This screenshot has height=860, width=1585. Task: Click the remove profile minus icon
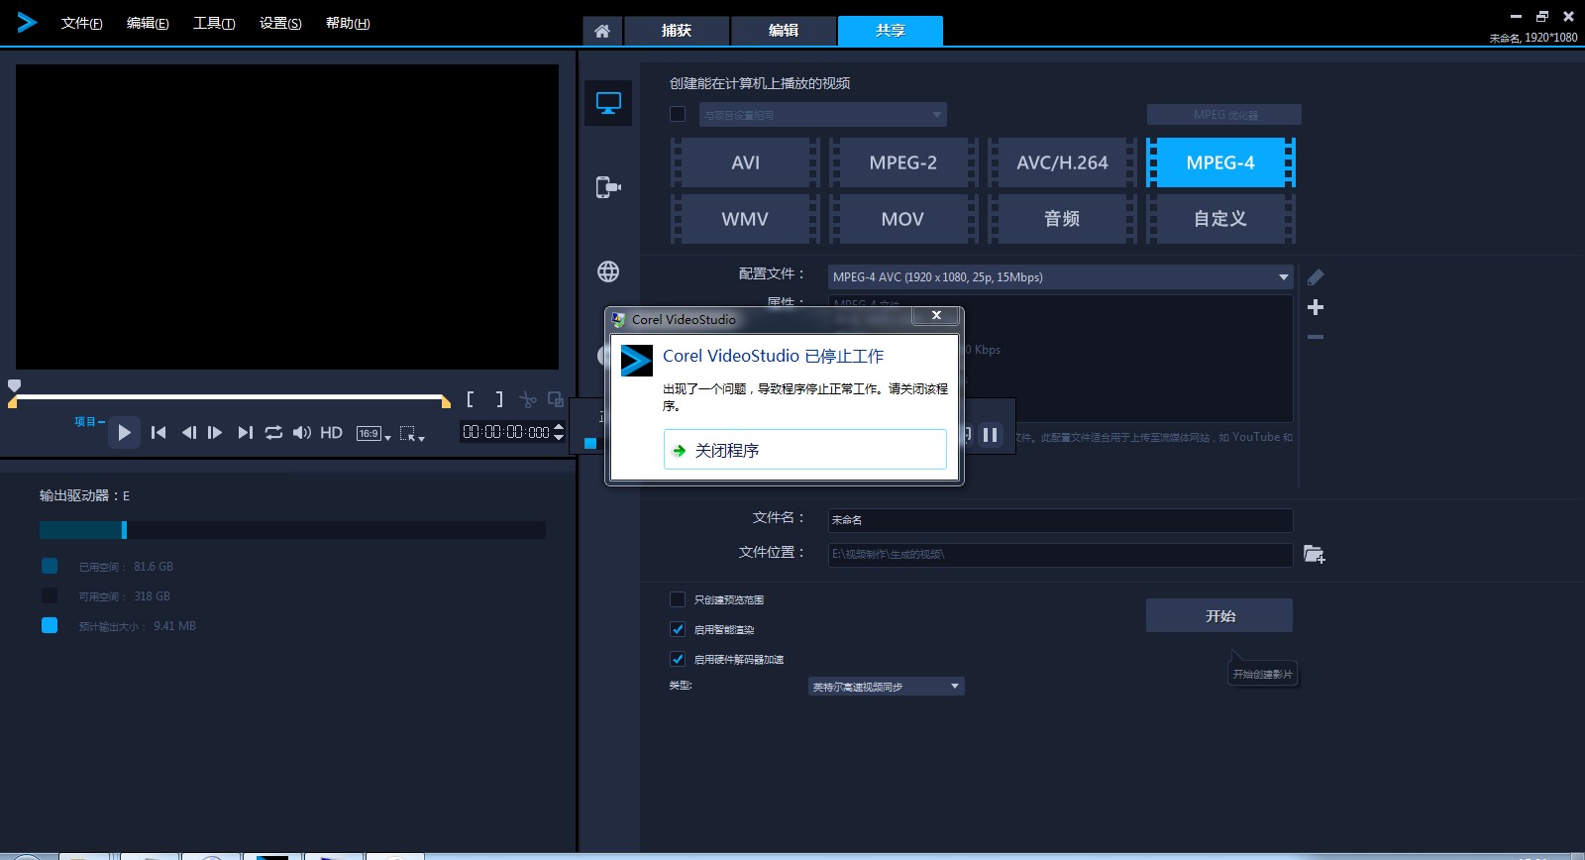click(x=1316, y=337)
